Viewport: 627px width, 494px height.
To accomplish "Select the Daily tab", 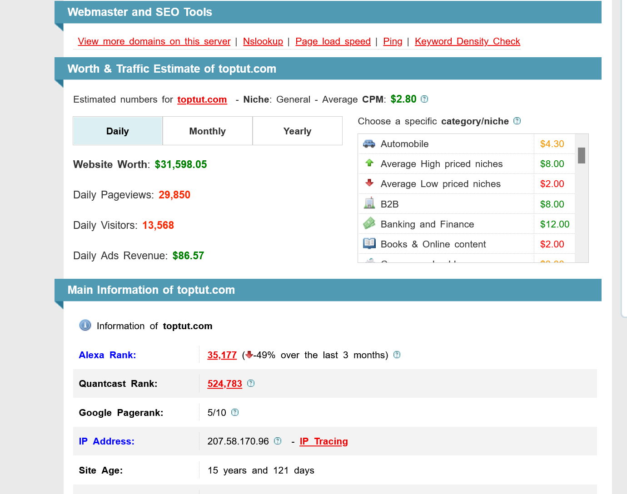I will point(117,131).
